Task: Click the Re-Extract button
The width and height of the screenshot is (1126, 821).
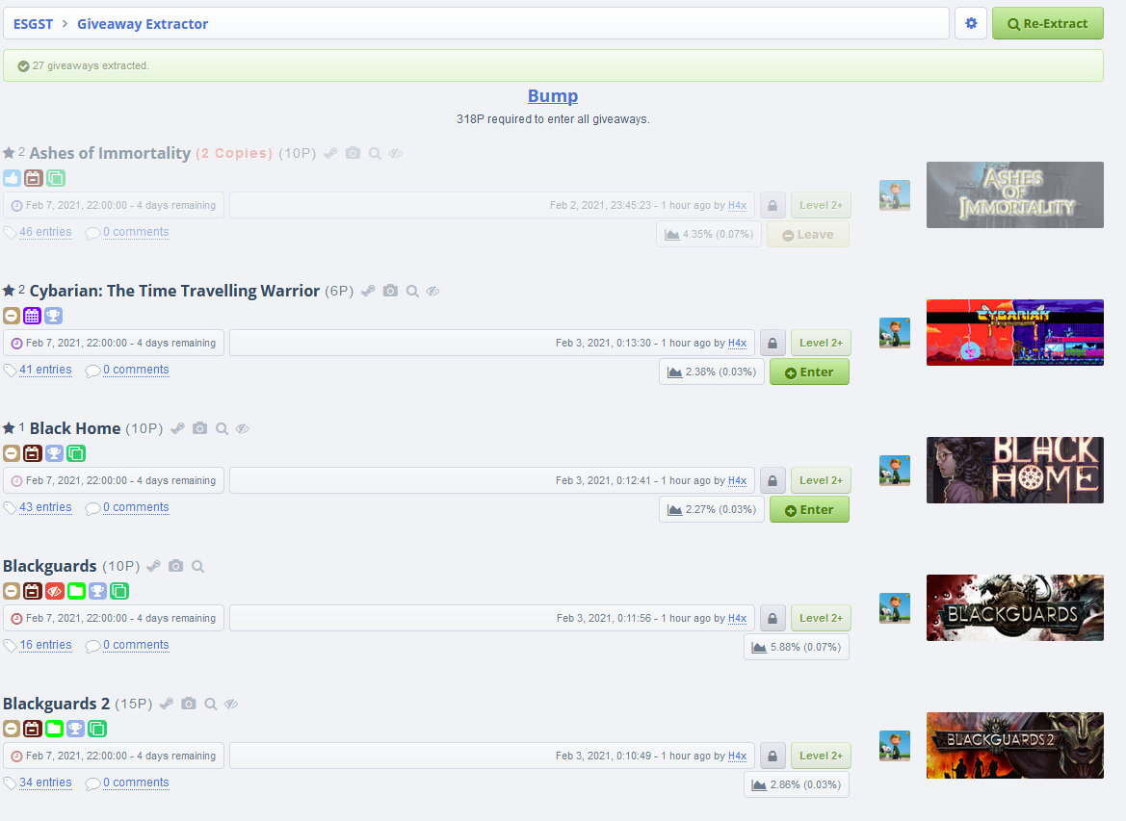Action: [1048, 24]
